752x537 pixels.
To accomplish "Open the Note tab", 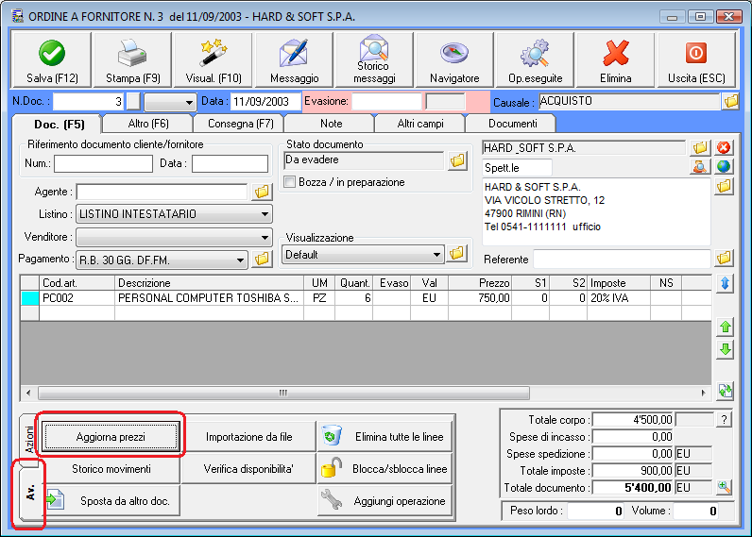I will pyautogui.click(x=331, y=124).
